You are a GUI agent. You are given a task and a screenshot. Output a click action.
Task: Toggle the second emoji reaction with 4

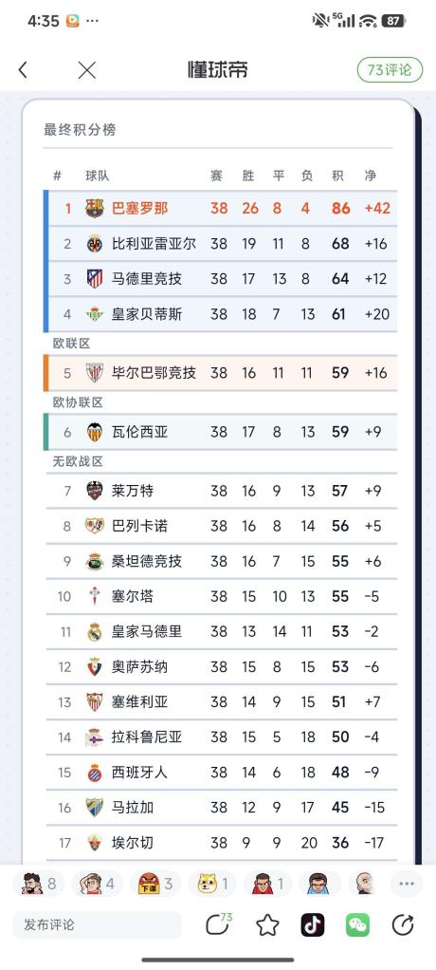pyautogui.click(x=96, y=884)
